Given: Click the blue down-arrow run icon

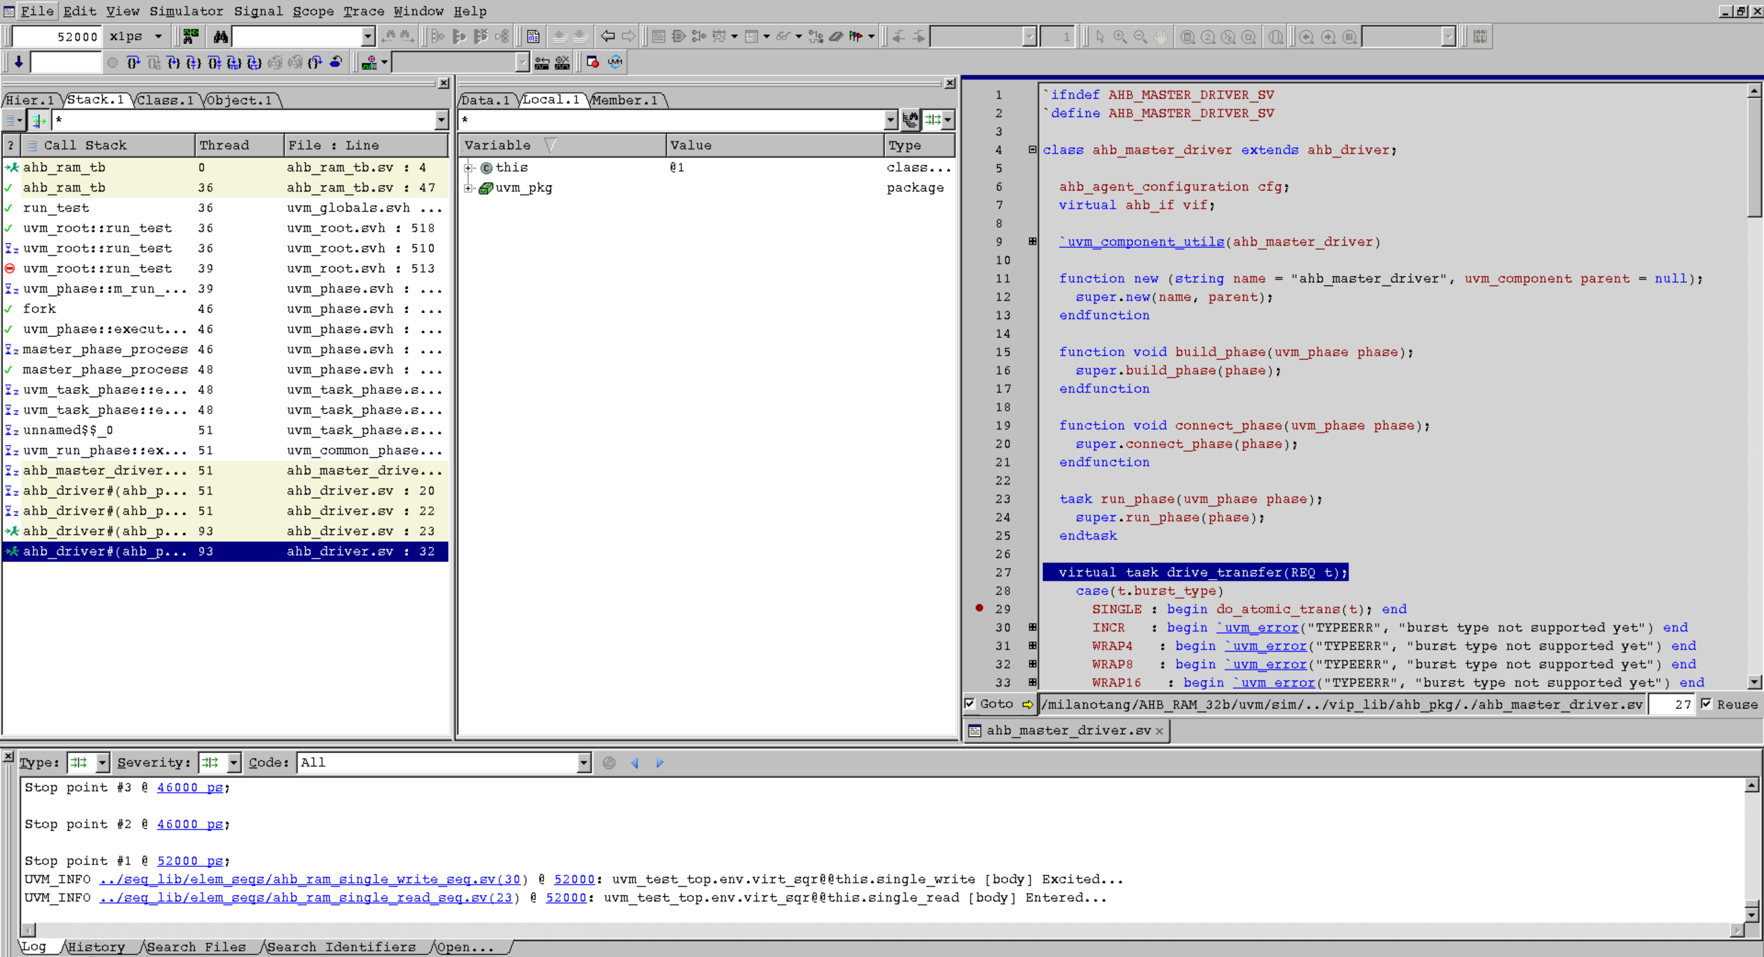Looking at the screenshot, I should tap(18, 62).
